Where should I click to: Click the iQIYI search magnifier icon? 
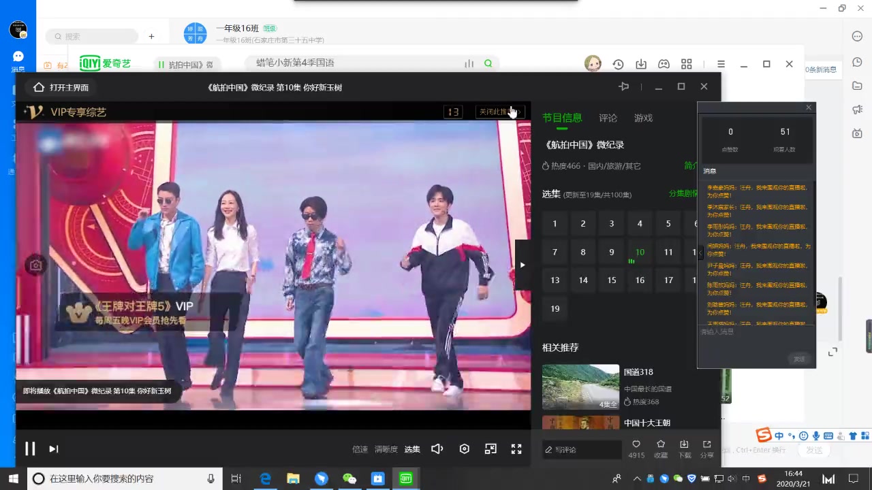click(488, 63)
